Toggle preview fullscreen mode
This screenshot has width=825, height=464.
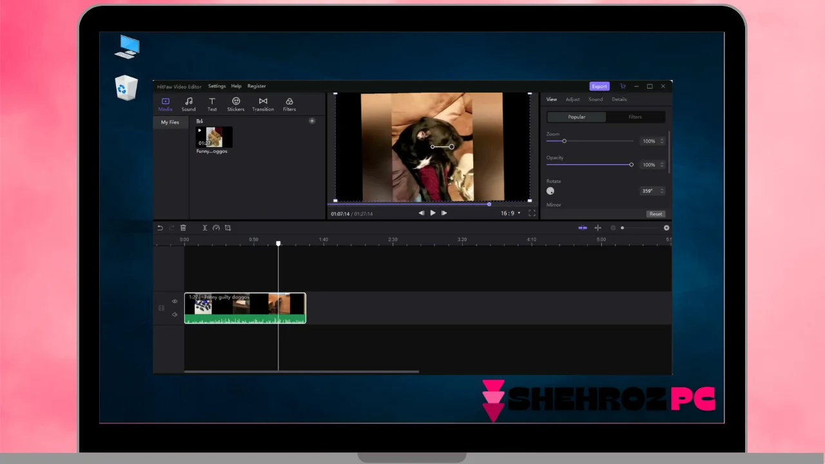pyautogui.click(x=532, y=213)
